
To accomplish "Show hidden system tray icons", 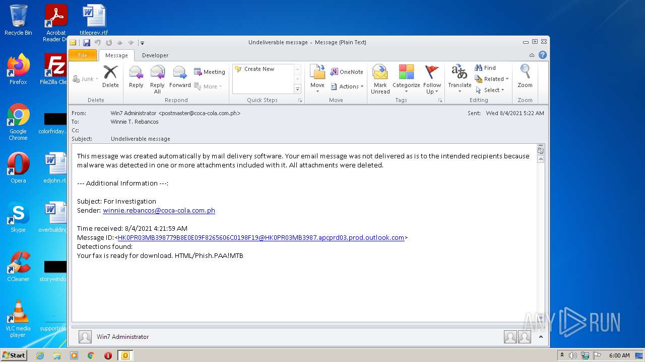I will point(562,355).
